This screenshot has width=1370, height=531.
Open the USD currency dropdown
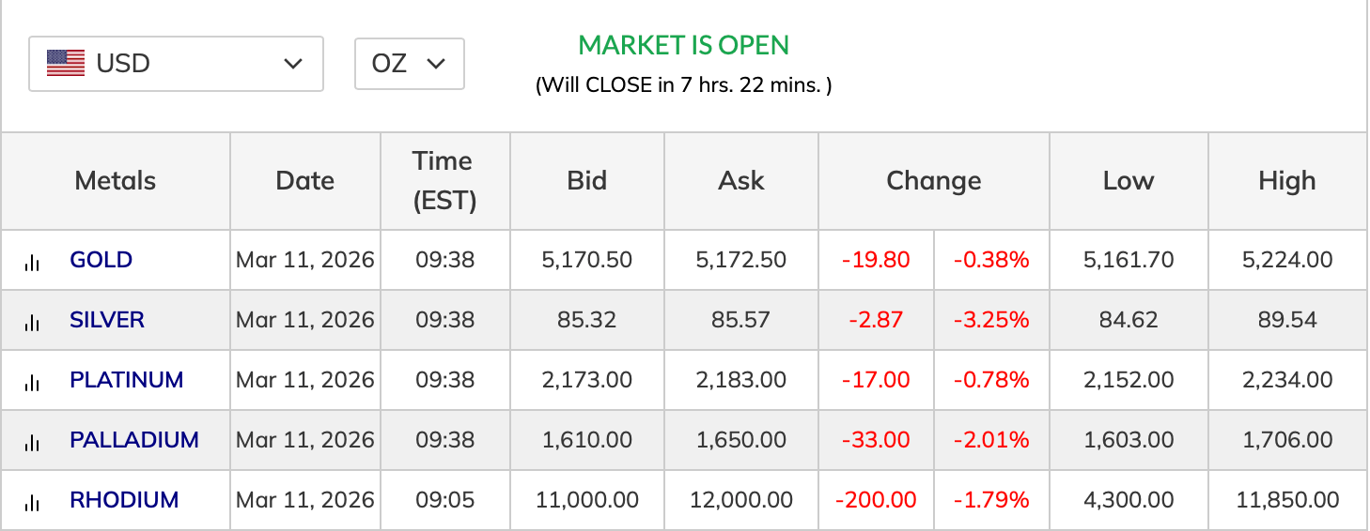tap(176, 64)
